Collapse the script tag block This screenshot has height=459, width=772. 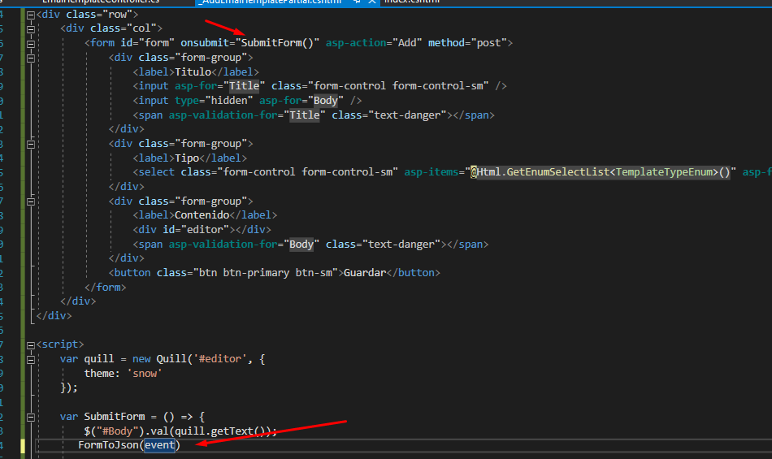point(31,345)
